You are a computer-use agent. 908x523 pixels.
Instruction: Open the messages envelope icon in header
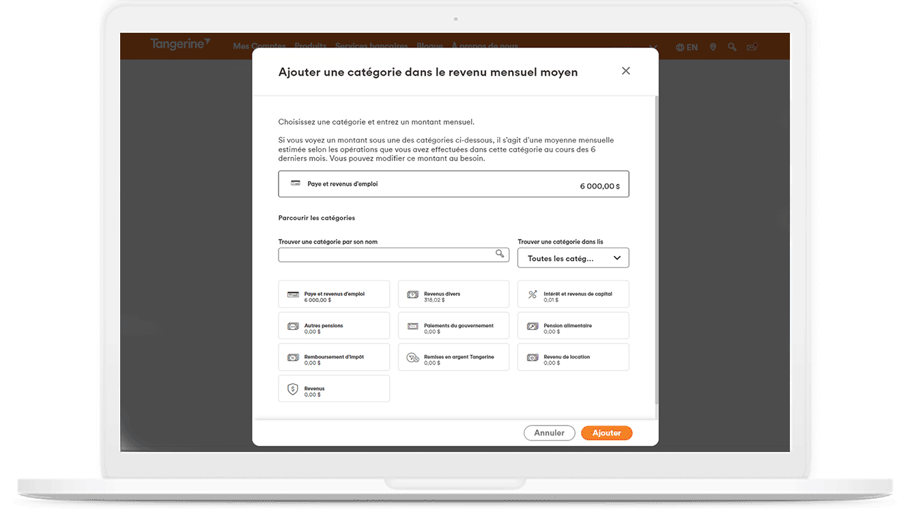tap(752, 47)
